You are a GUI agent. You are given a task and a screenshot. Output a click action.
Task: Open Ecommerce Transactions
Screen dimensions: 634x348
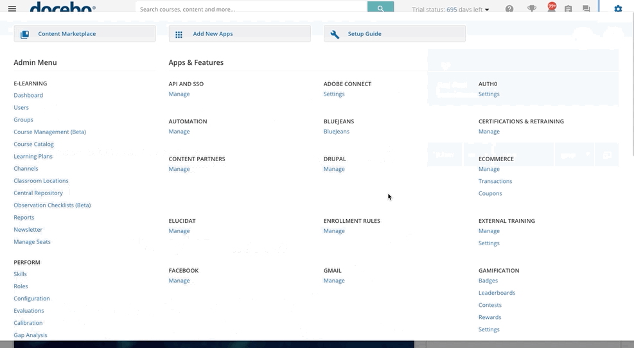pos(495,181)
